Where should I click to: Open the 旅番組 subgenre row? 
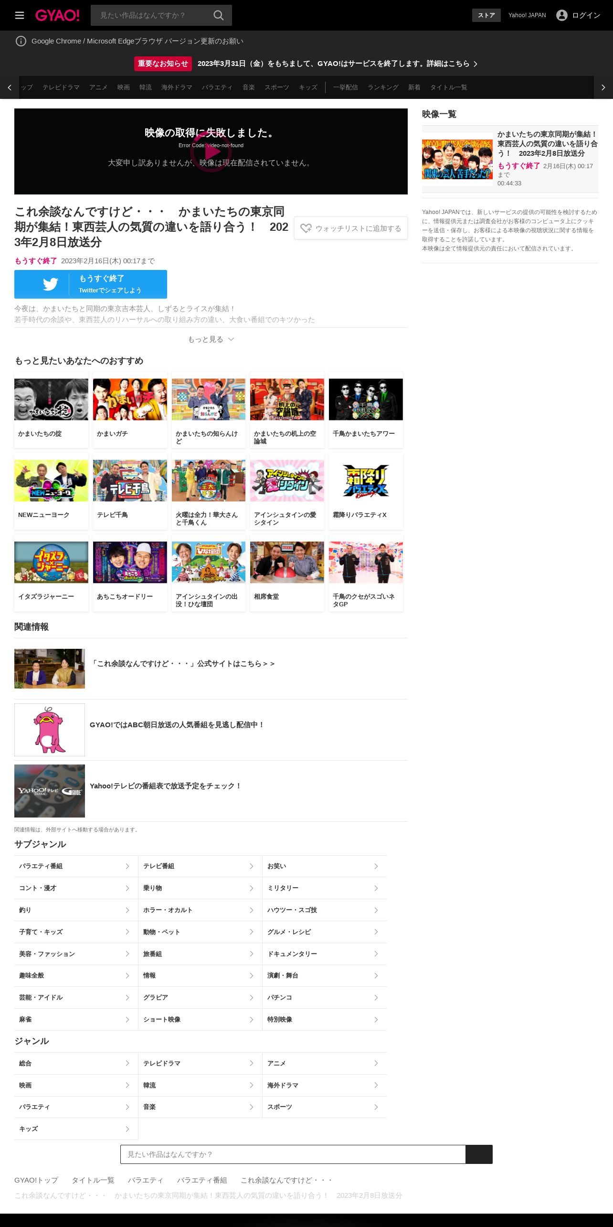200,954
